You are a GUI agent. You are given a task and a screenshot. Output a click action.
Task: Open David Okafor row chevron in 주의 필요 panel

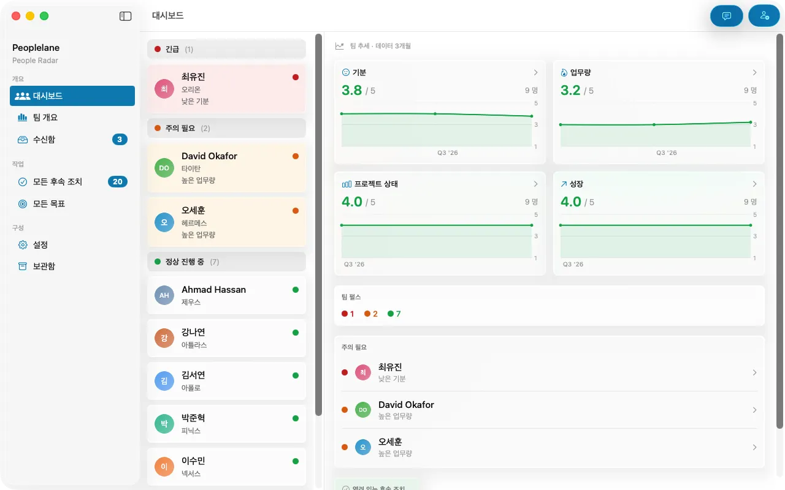coord(754,410)
